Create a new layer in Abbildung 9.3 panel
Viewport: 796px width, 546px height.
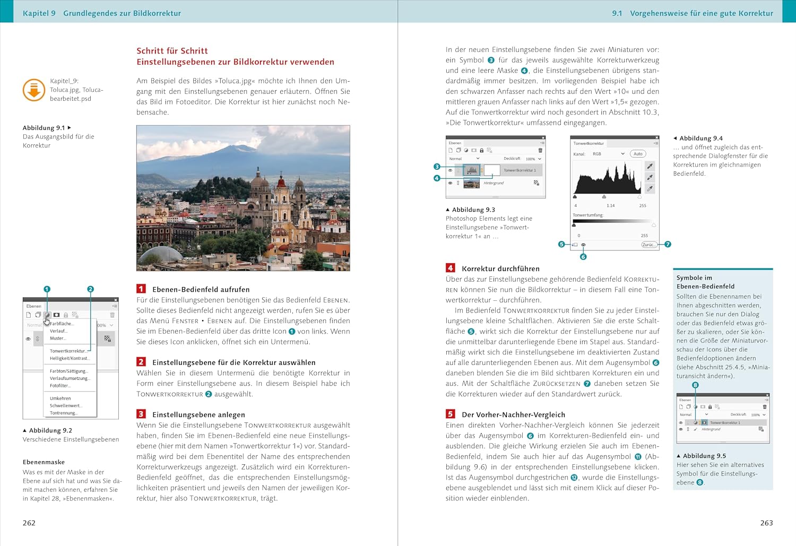point(451,151)
